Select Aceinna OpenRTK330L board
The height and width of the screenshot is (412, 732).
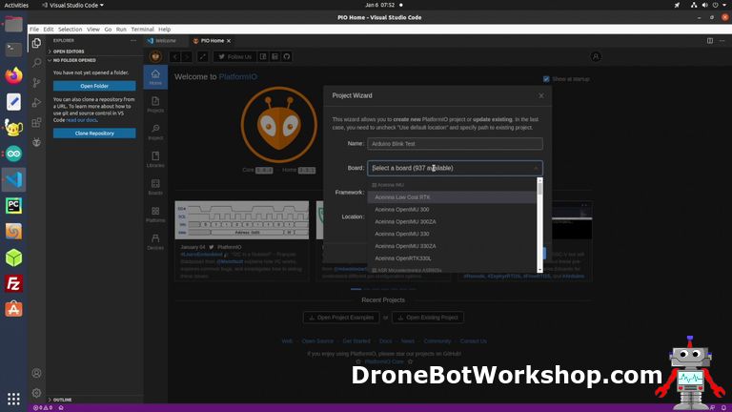pyautogui.click(x=452, y=257)
